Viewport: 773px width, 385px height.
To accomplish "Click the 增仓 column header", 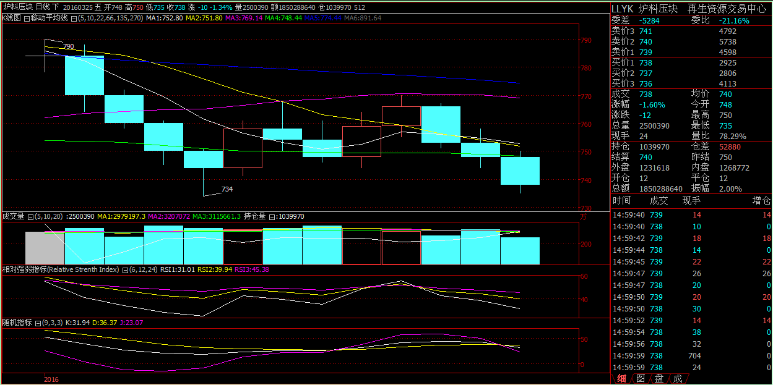I will click(x=761, y=200).
